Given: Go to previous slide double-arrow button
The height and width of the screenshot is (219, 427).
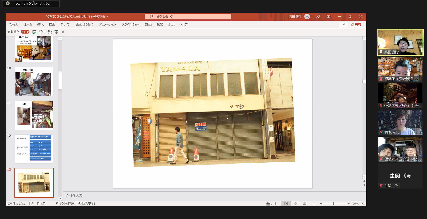Looking at the screenshot, I should 364,181.
